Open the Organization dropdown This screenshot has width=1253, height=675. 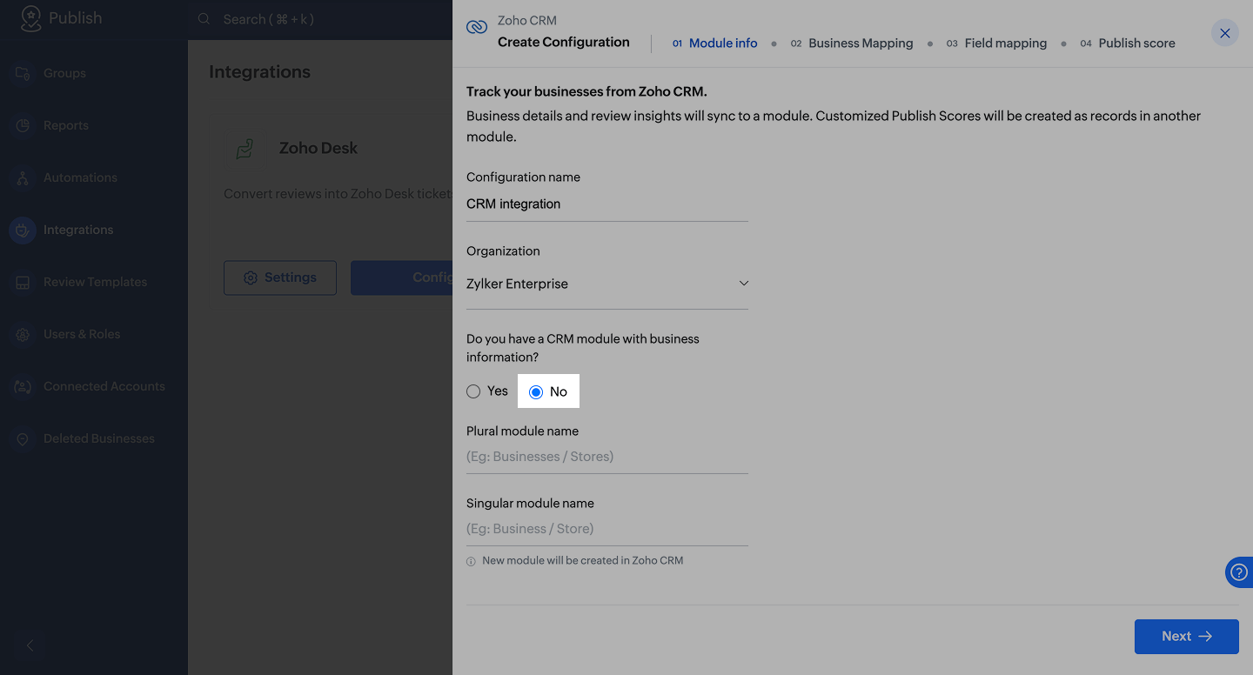click(607, 284)
